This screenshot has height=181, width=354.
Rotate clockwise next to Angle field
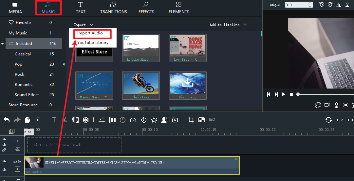tap(330, 5)
